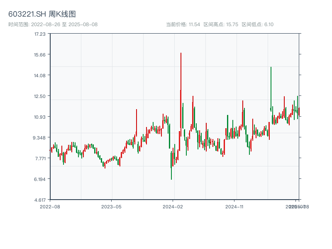Click the 12.50 y-axis price label
Viewport: 332px width, 249px height.
pos(40,96)
